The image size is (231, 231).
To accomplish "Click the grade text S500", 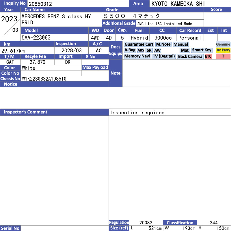I will pos(114,16).
